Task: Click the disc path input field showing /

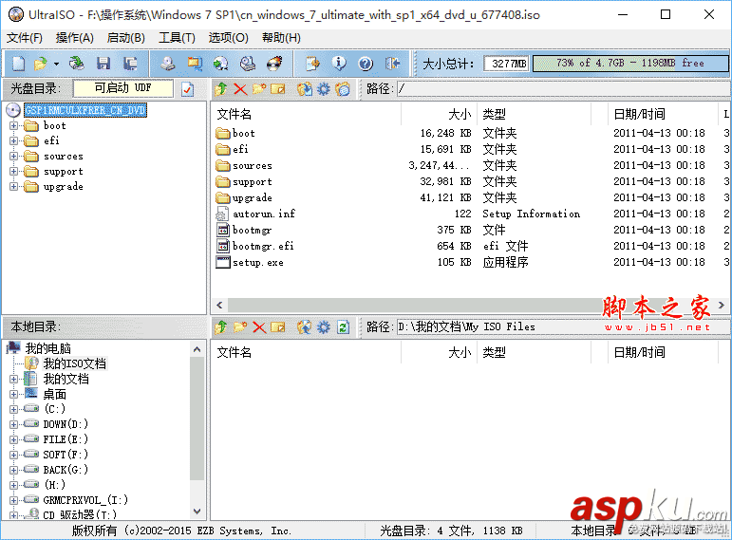Action: (x=563, y=88)
